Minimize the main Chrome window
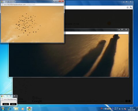 tap(124, 2)
